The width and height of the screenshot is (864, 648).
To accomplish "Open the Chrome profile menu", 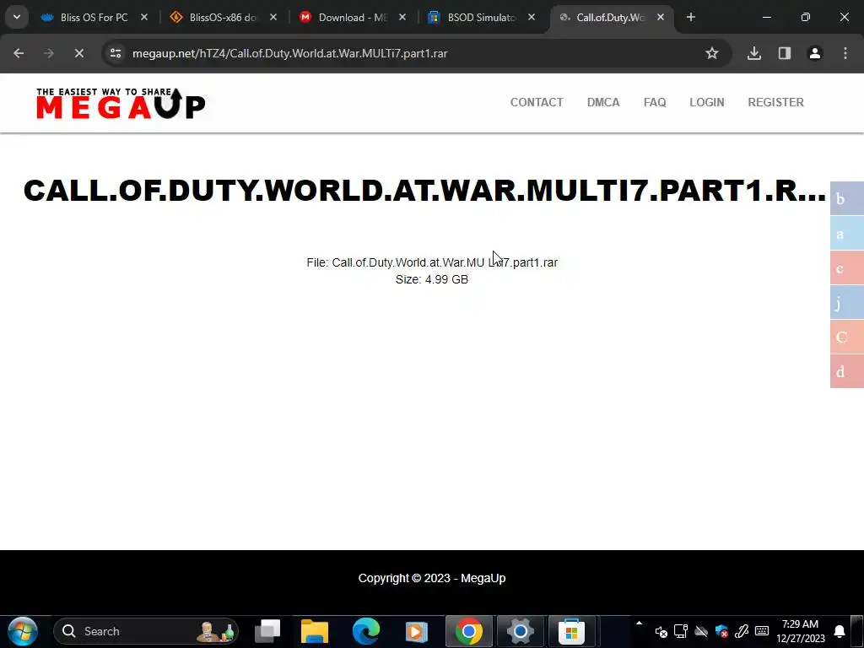I will click(815, 53).
